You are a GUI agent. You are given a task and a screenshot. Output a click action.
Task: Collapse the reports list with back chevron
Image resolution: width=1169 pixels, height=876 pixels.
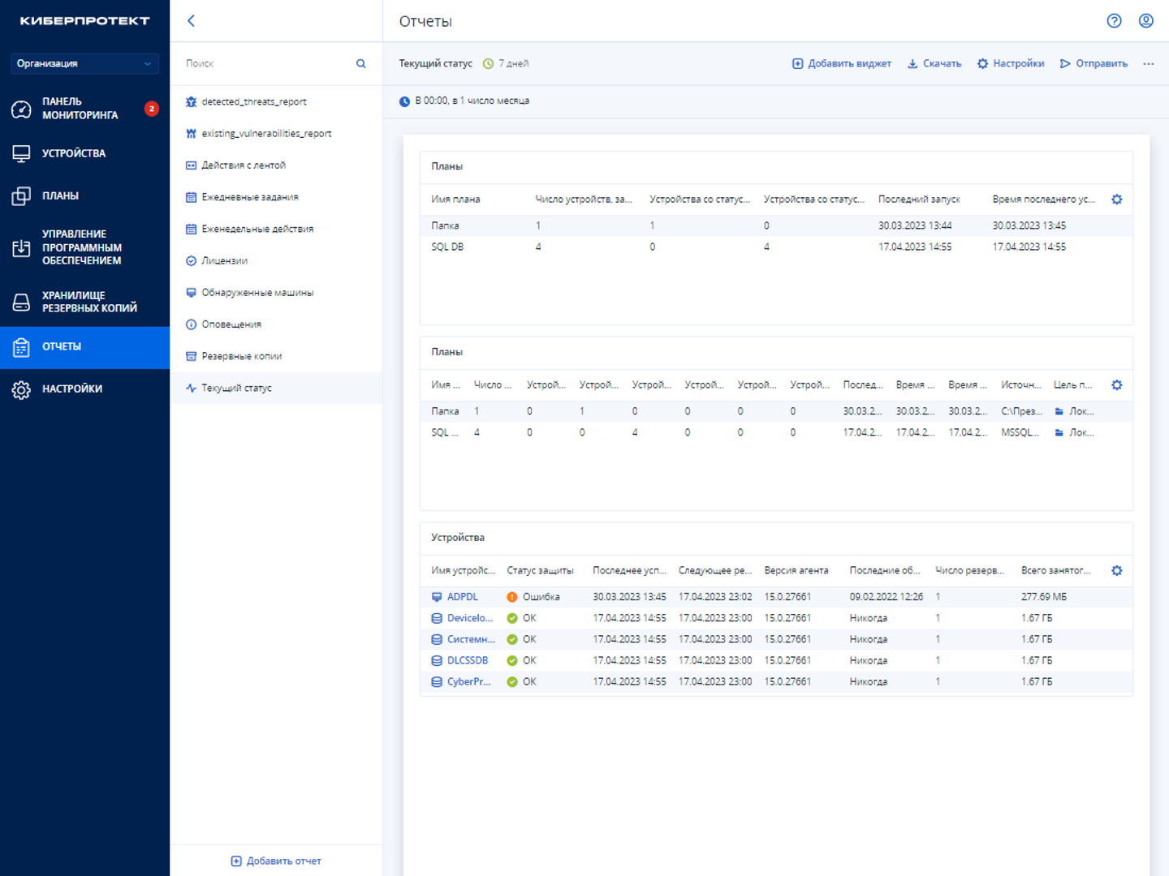pos(192,21)
